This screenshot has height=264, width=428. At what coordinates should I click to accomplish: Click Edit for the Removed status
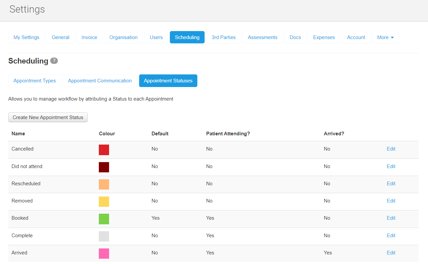pos(391,201)
